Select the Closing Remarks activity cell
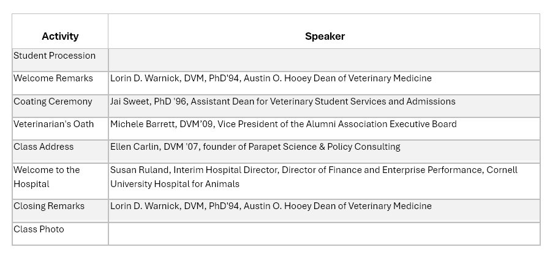This screenshot has height=258, width=550. click(x=60, y=211)
